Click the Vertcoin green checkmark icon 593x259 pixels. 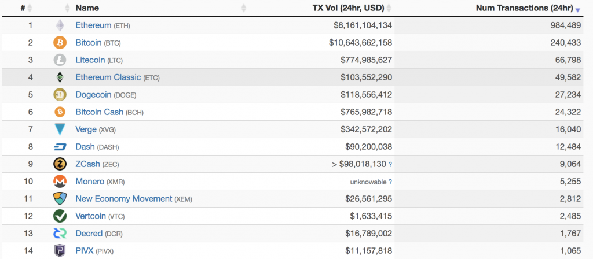60,216
